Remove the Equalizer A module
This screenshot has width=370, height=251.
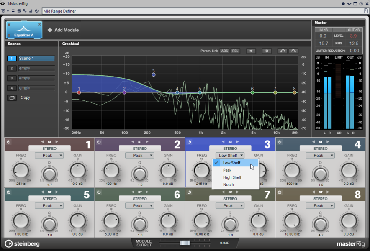(x=39, y=24)
